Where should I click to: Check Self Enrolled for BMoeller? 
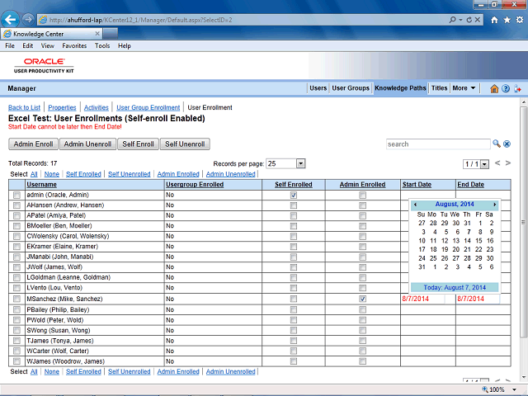[x=294, y=226]
